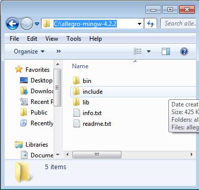Expand the address bar history dropdown

(x=139, y=24)
